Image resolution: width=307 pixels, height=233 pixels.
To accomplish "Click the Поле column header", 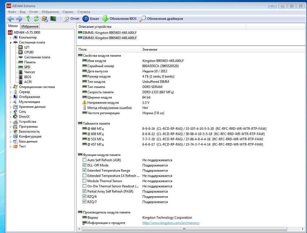I will [109, 50].
